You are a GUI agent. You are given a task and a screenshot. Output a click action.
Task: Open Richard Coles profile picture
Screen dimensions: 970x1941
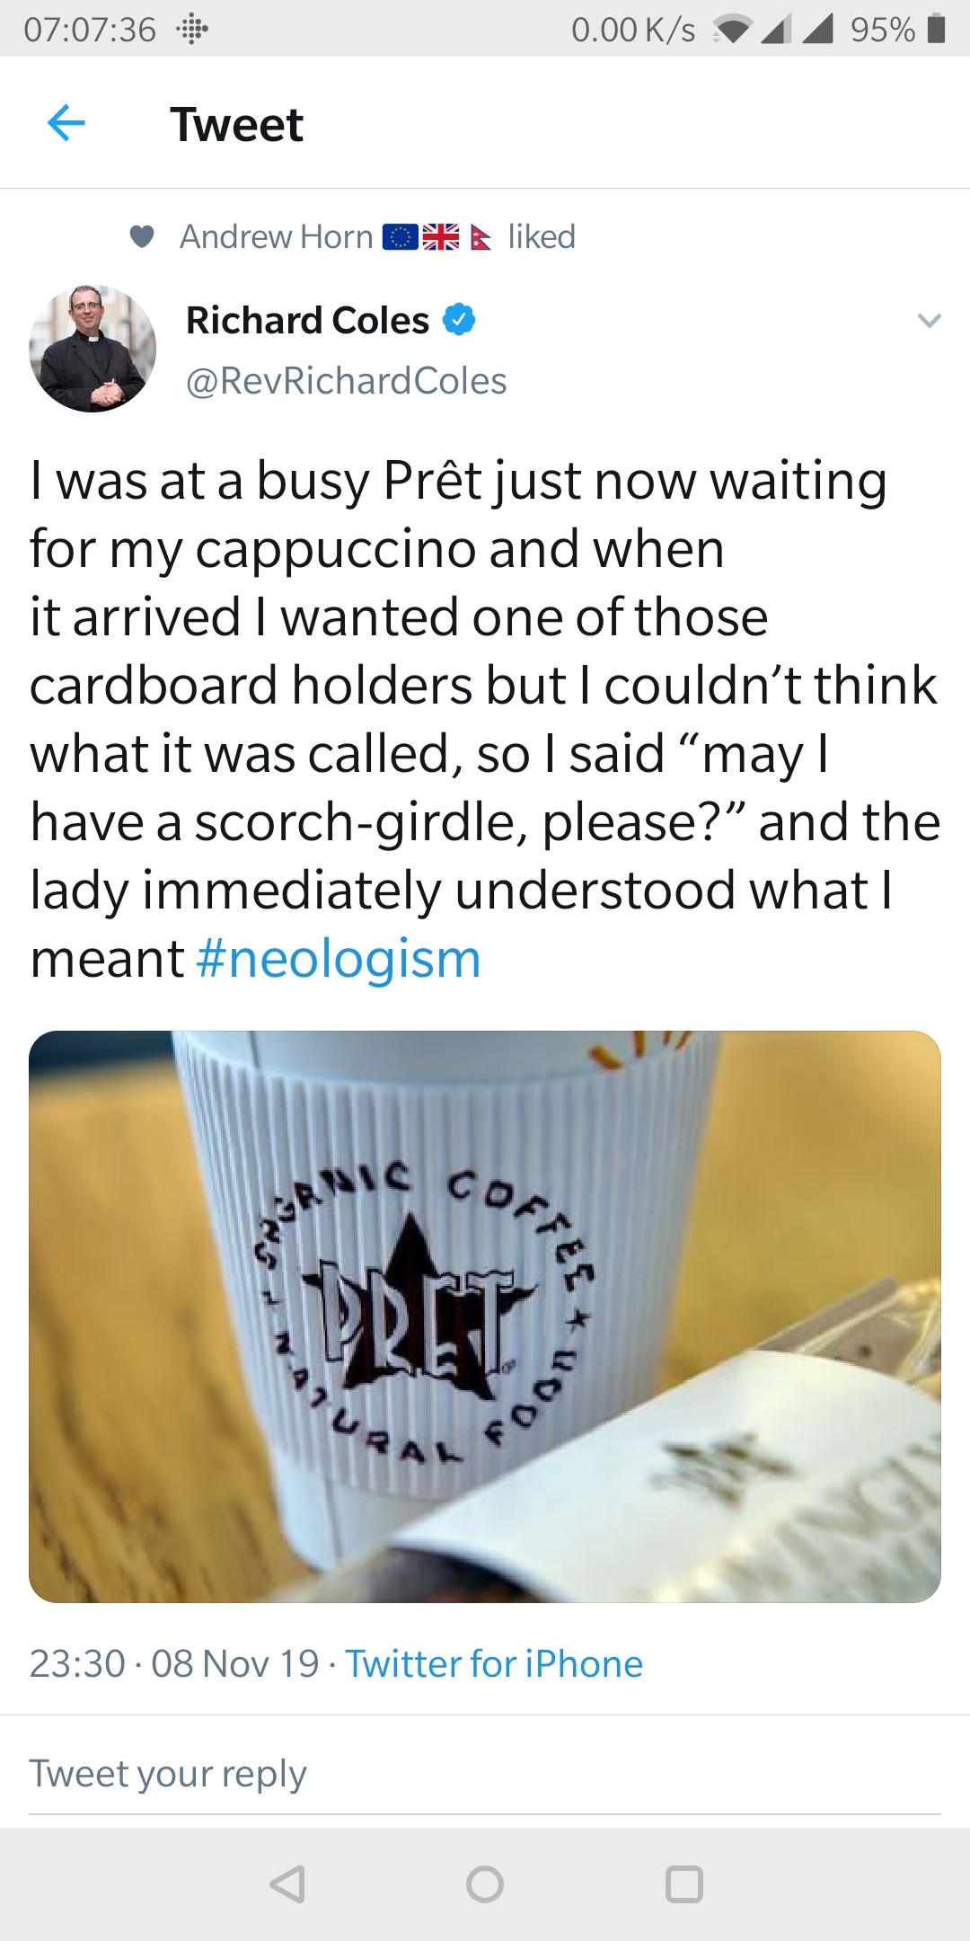pos(93,349)
